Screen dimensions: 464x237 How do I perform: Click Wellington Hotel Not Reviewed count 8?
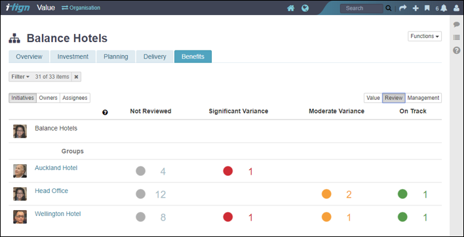[163, 218]
